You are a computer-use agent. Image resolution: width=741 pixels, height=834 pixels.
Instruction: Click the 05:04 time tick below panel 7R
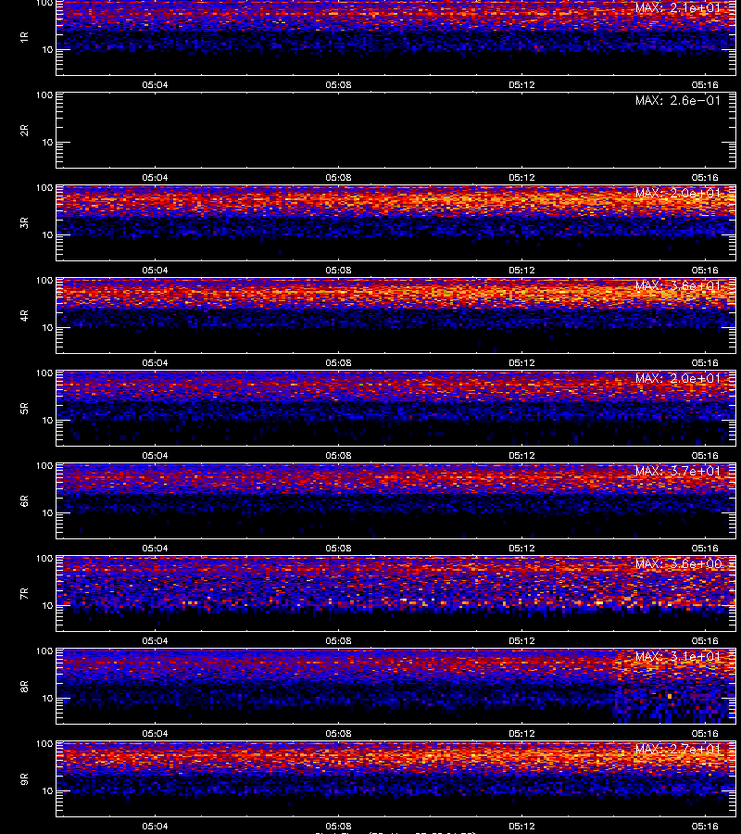coord(155,641)
